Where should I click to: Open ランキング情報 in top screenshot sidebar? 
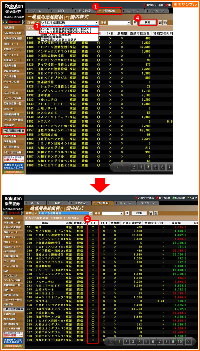[13, 98]
